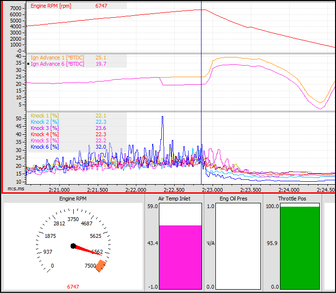Click the 59.0 Air Temp Inlet maximum label
The height and width of the screenshot is (293, 336).
[153, 206]
